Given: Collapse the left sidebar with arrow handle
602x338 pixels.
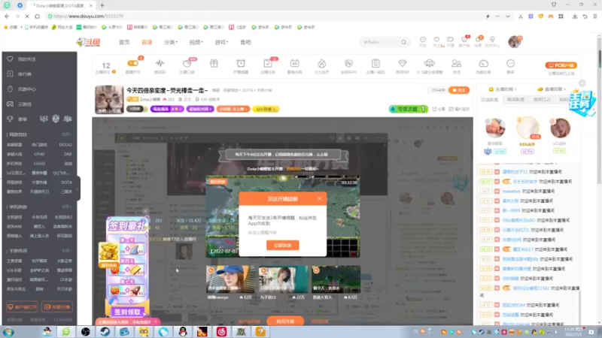Looking at the screenshot, I should coord(78,189).
